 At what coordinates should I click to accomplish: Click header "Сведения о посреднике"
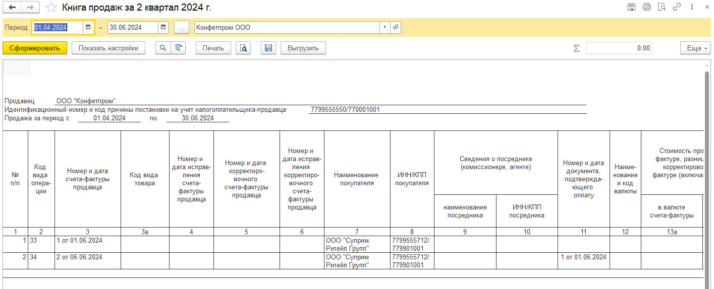pyautogui.click(x=496, y=163)
